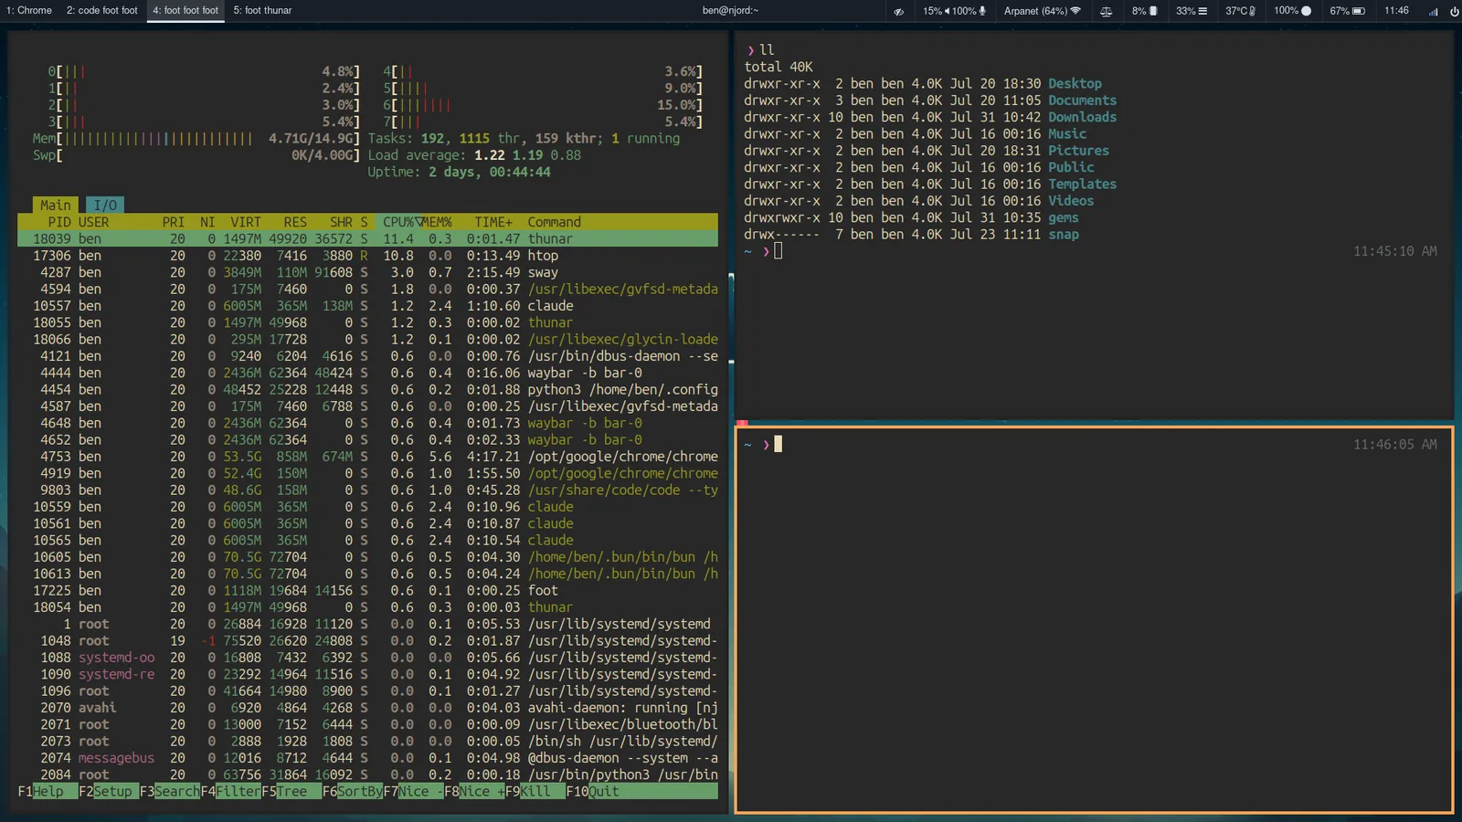Select the htop Main tab

55,205
